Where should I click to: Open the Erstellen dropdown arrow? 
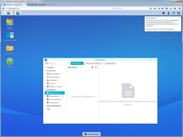click(x=82, y=63)
